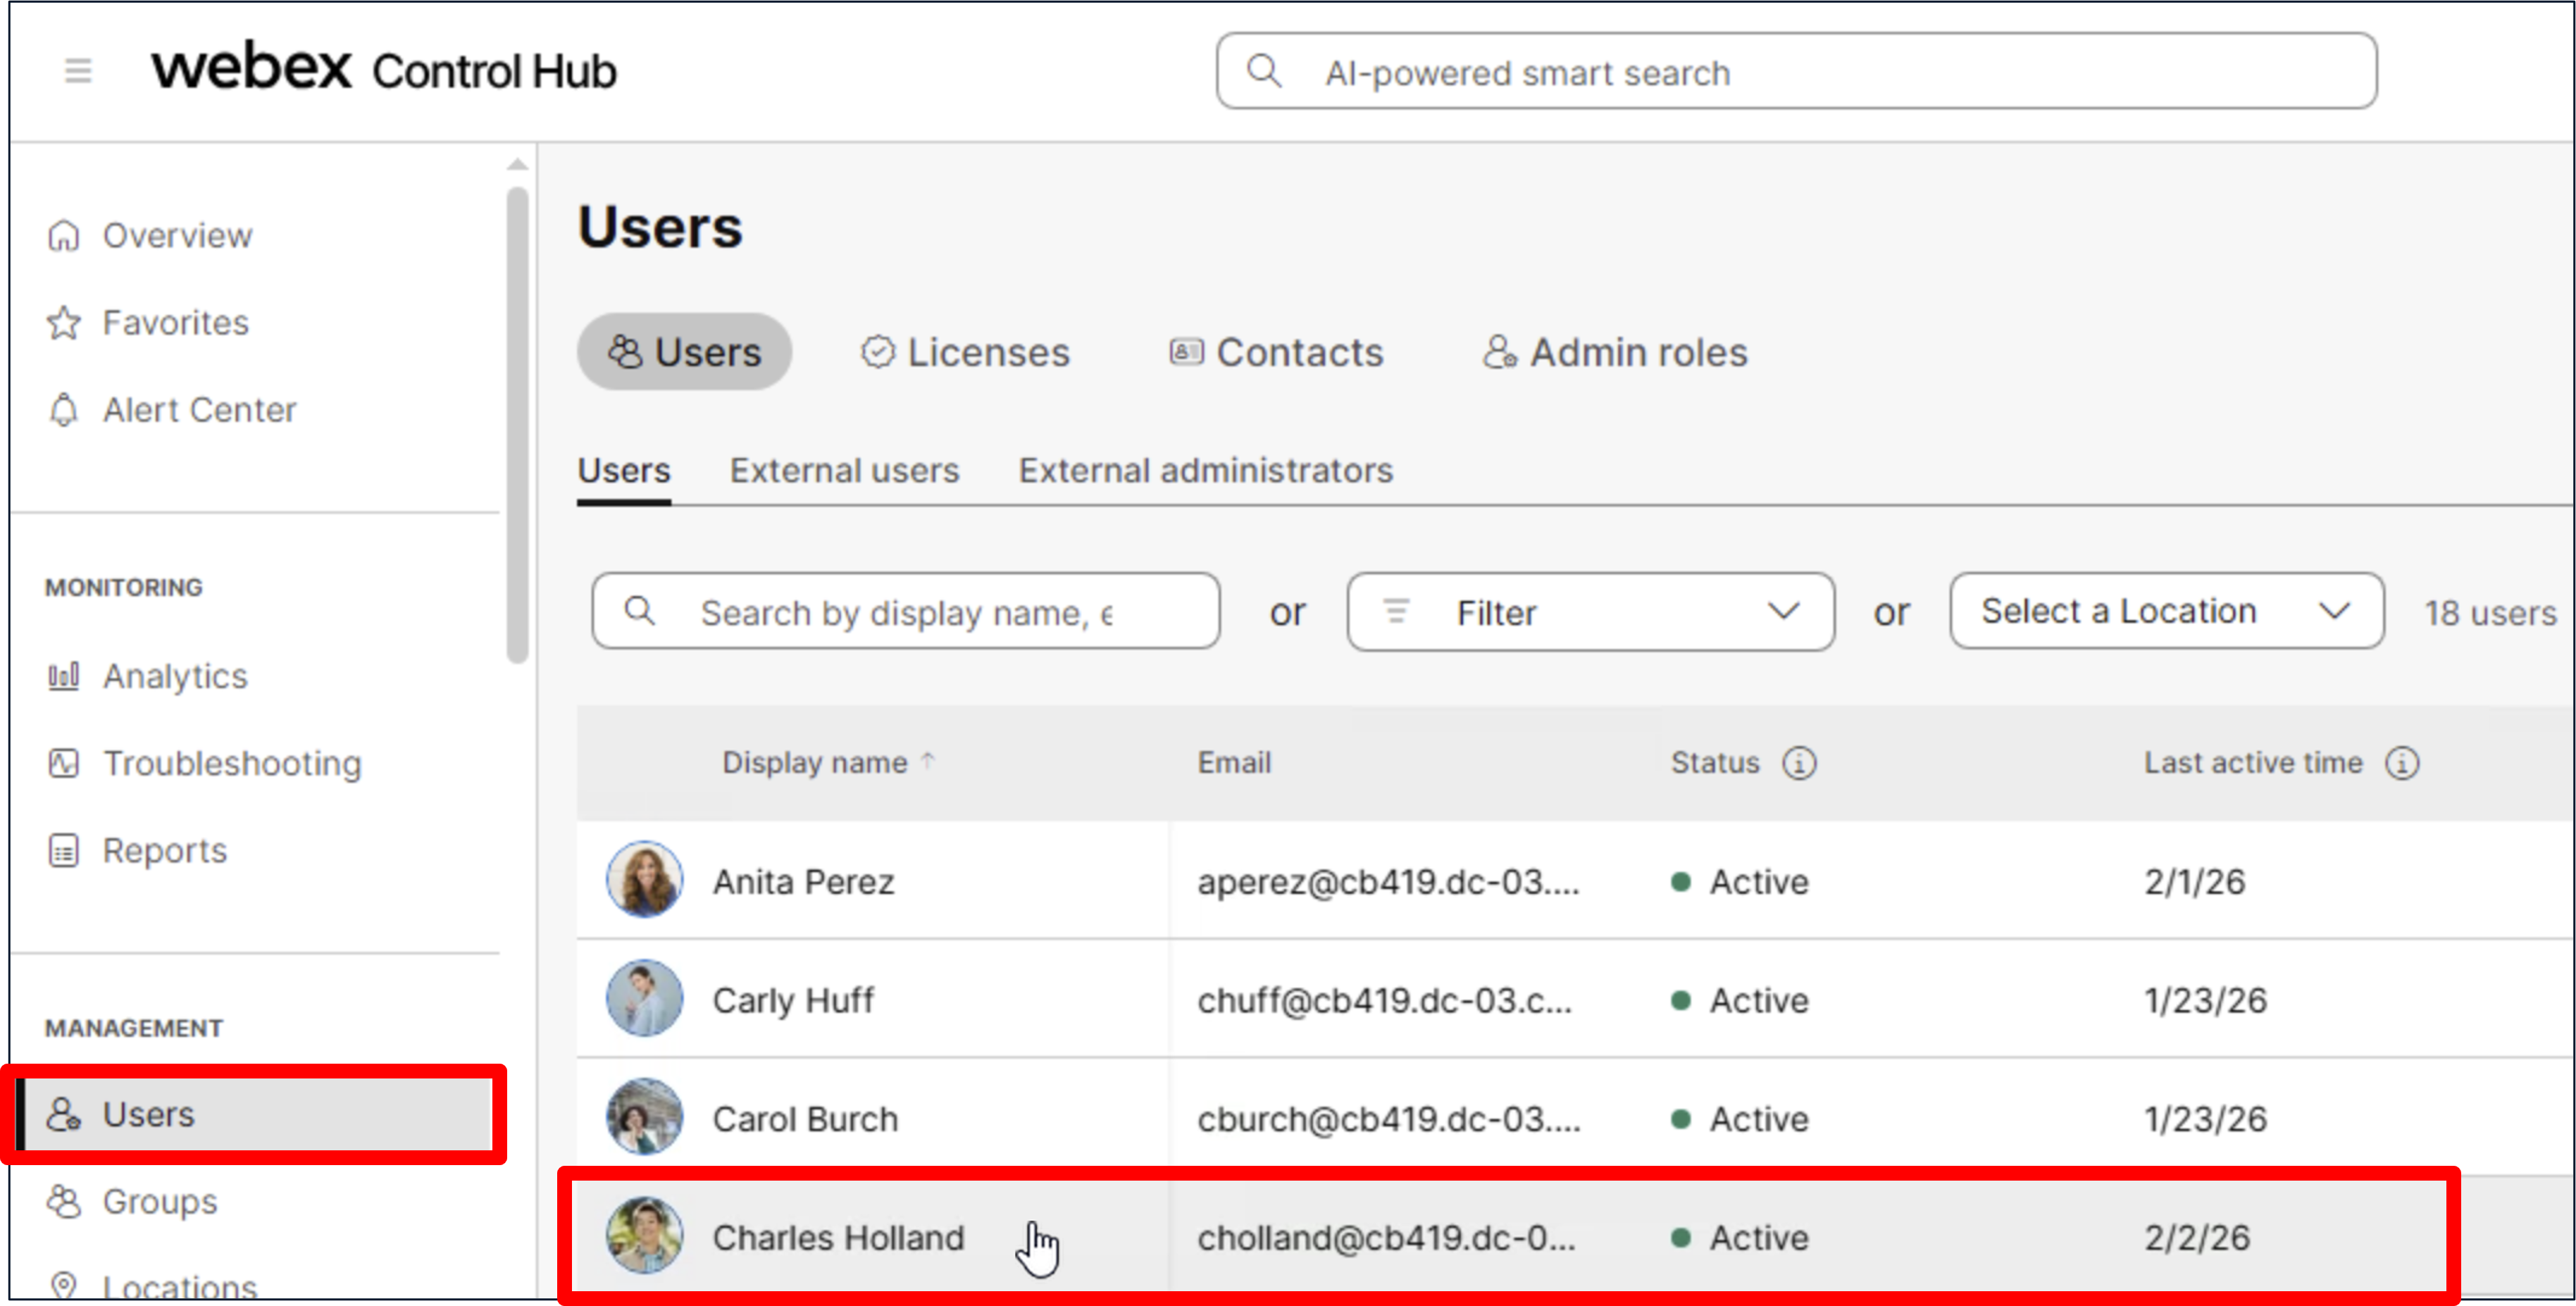
Task: Click Status column info icon
Action: [1798, 764]
